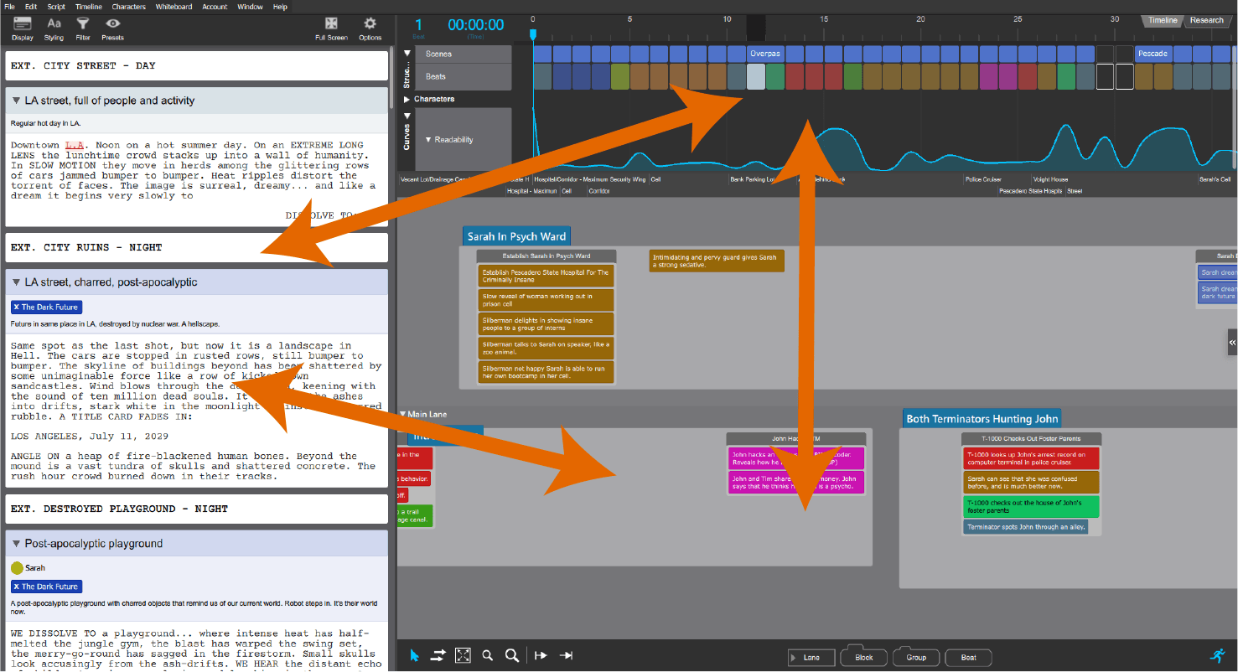Open the Help menu
Image resolution: width=1238 pixels, height=672 pixels.
pyautogui.click(x=280, y=7)
